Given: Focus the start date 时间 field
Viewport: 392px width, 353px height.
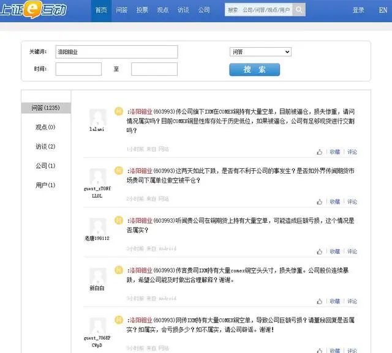Looking at the screenshot, I should (78, 69).
